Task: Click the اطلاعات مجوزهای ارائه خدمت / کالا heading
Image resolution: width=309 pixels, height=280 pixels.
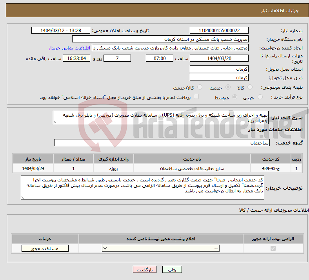Action: [x=274, y=210]
